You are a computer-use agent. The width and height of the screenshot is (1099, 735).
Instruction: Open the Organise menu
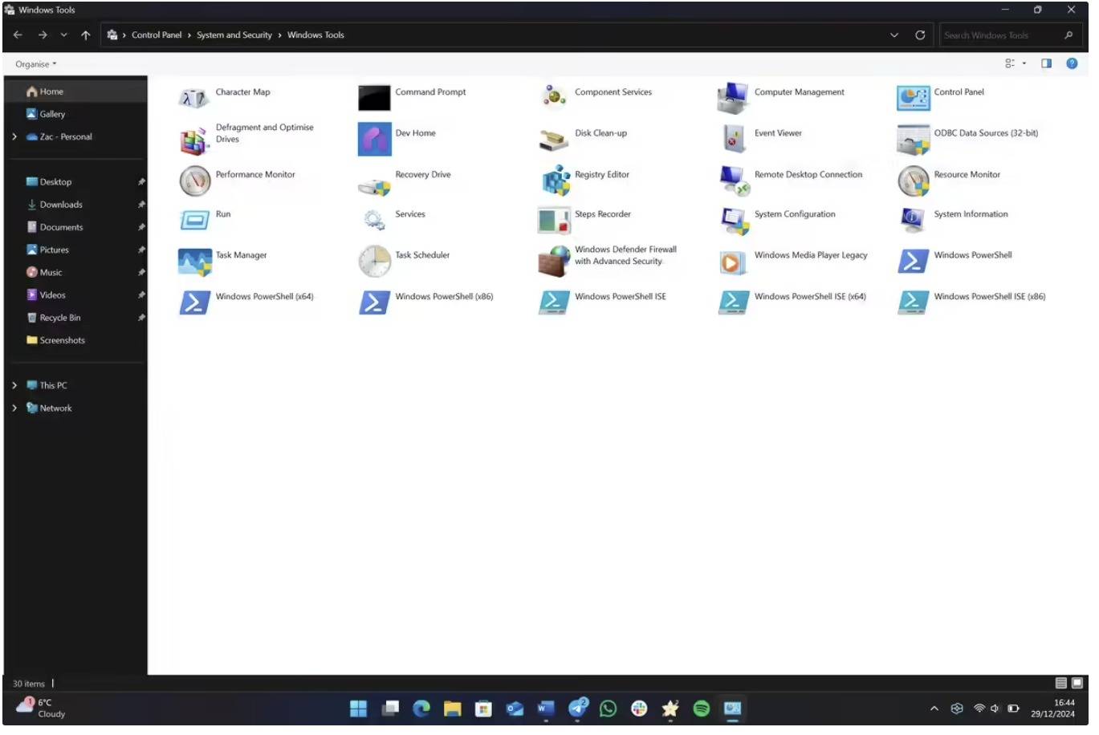coord(35,64)
